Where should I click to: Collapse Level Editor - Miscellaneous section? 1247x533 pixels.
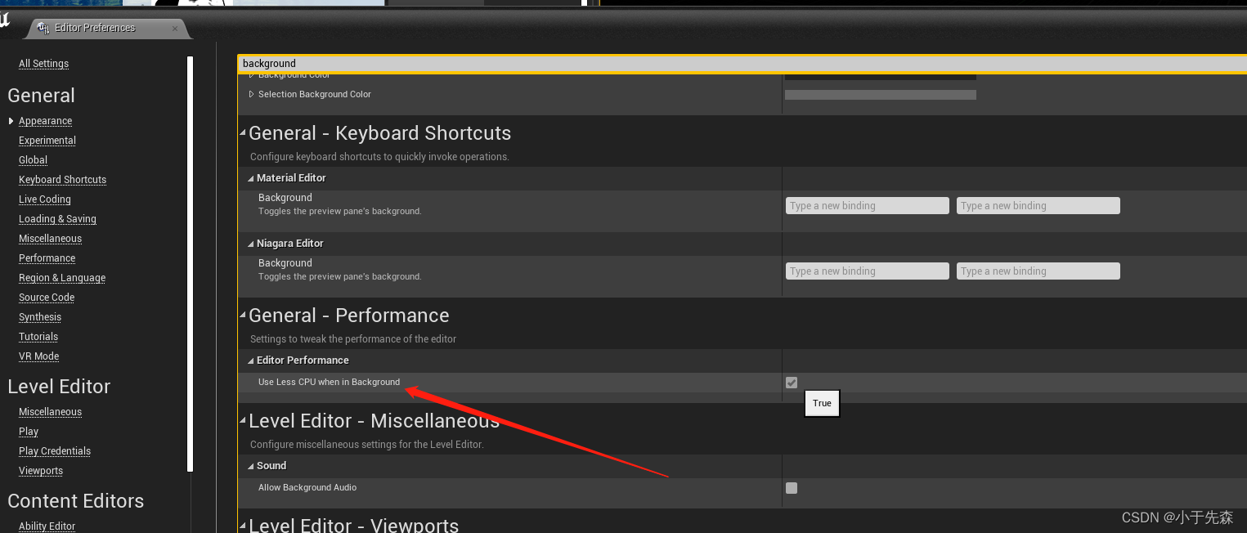coord(243,421)
